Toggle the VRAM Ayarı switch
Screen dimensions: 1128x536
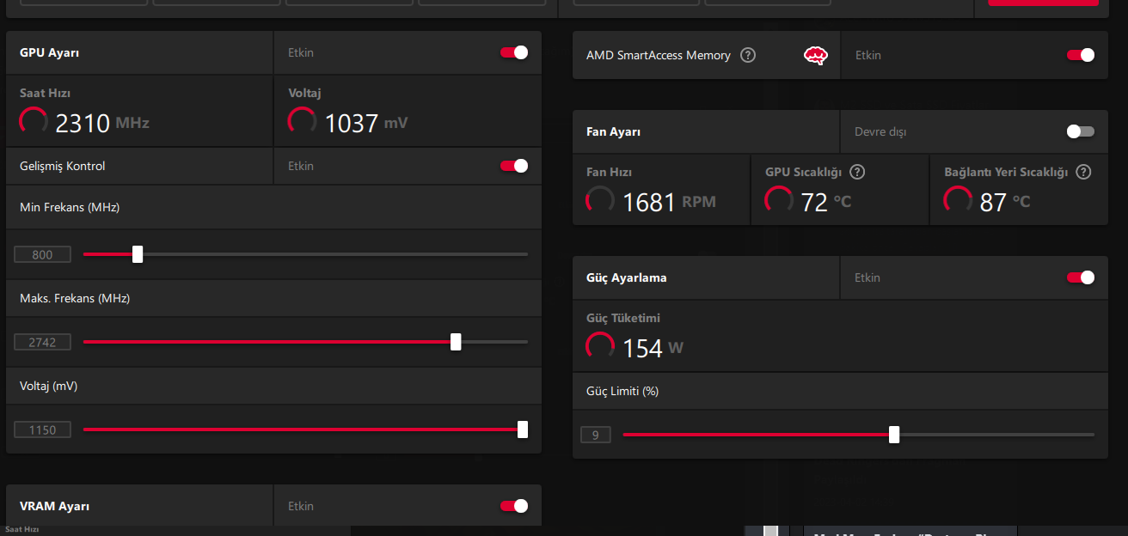[514, 506]
